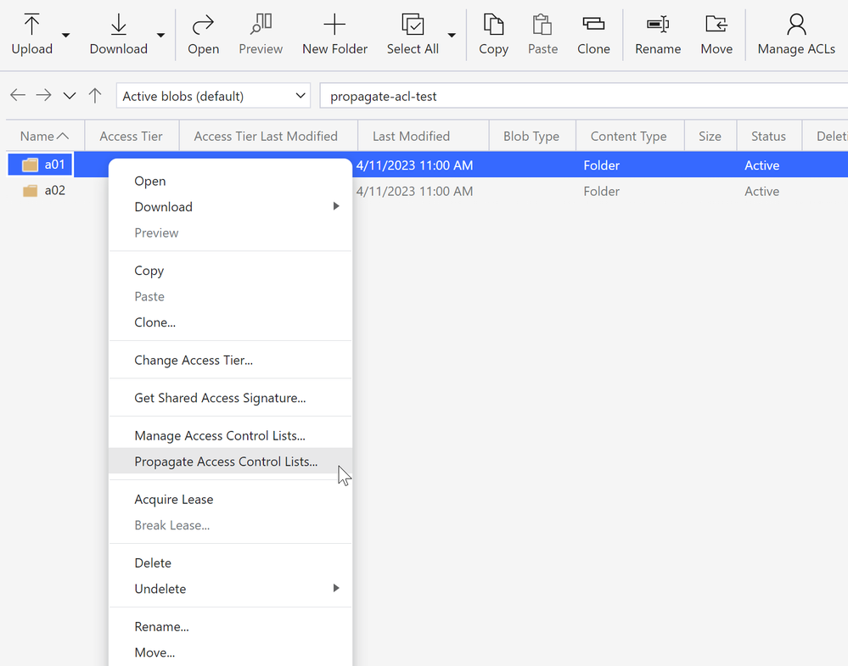Sort by Access Tier column header

click(x=132, y=137)
